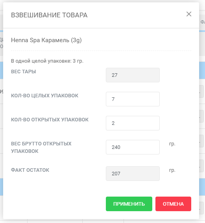Click the КОЛ-ВО ОТКРЫТЫХ УПАКОВОК label
Image resolution: width=205 pixels, height=223 pixels.
[50, 120]
